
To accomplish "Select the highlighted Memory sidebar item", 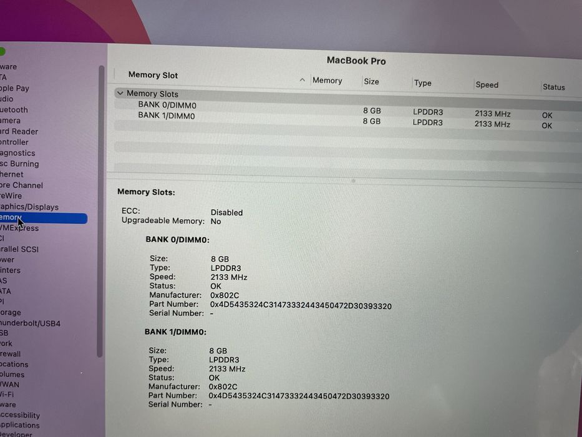I will tap(44, 218).
